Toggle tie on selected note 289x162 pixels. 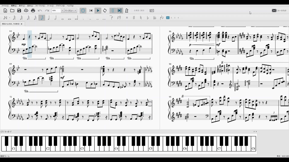111,18
